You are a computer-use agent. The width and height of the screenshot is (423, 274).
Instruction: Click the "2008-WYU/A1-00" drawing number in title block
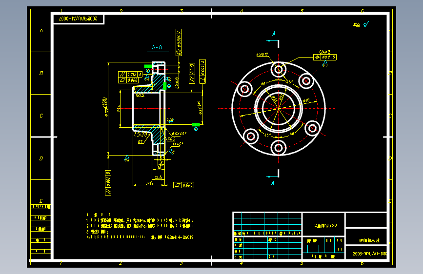click(370, 254)
